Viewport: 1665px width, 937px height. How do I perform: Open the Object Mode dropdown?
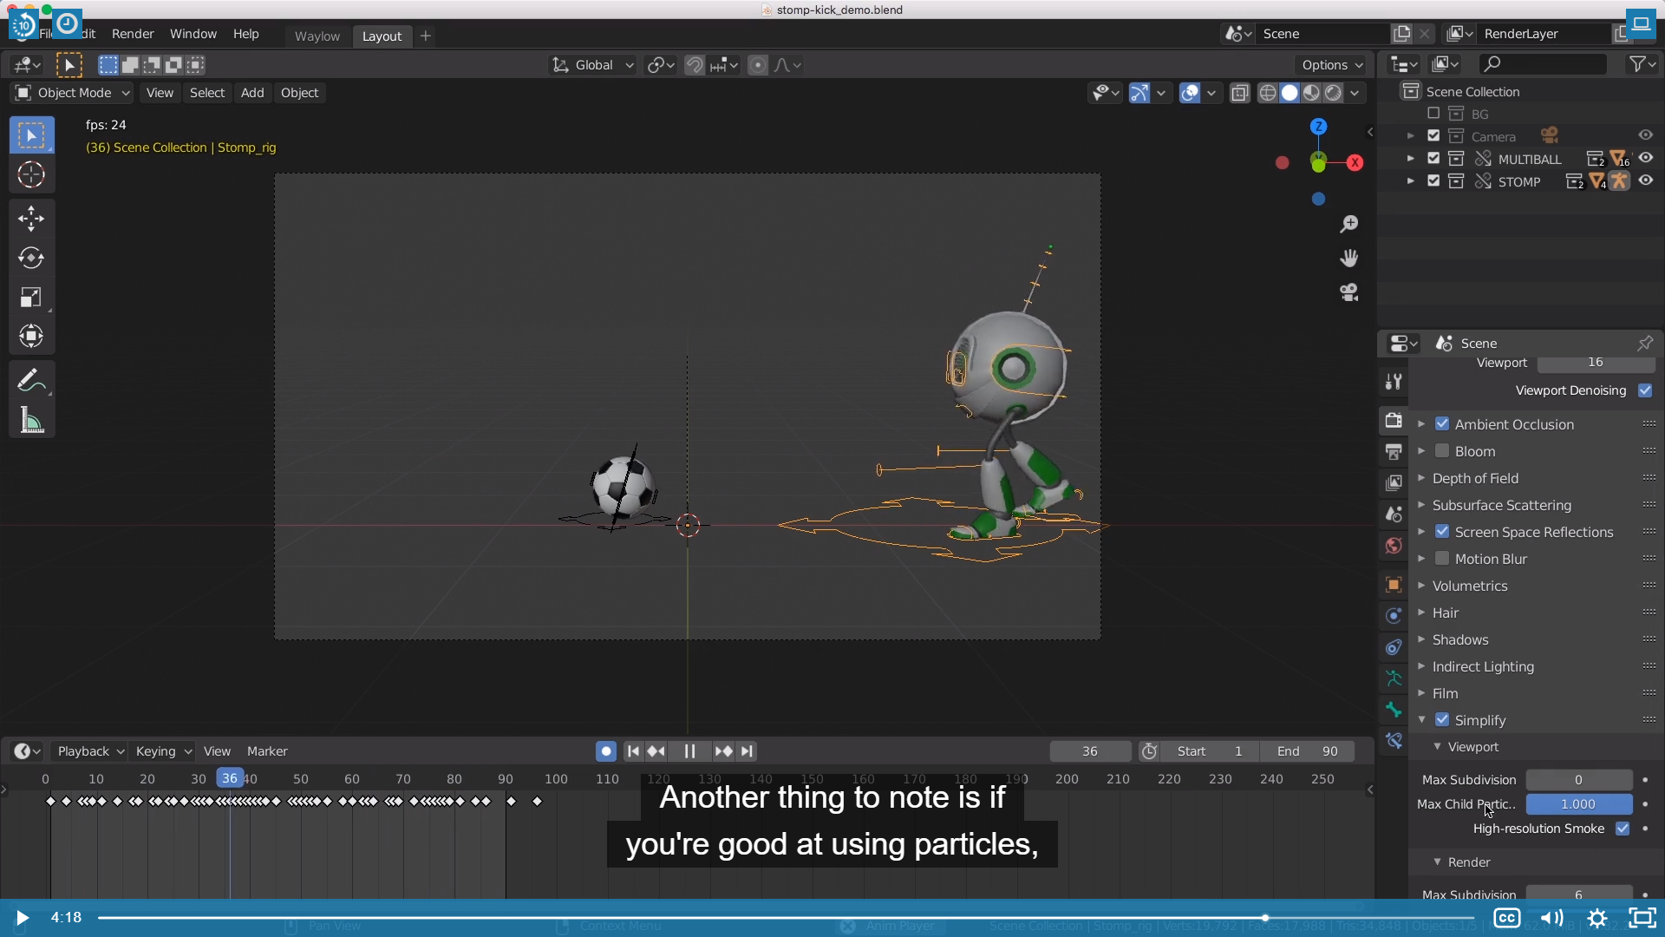[73, 93]
